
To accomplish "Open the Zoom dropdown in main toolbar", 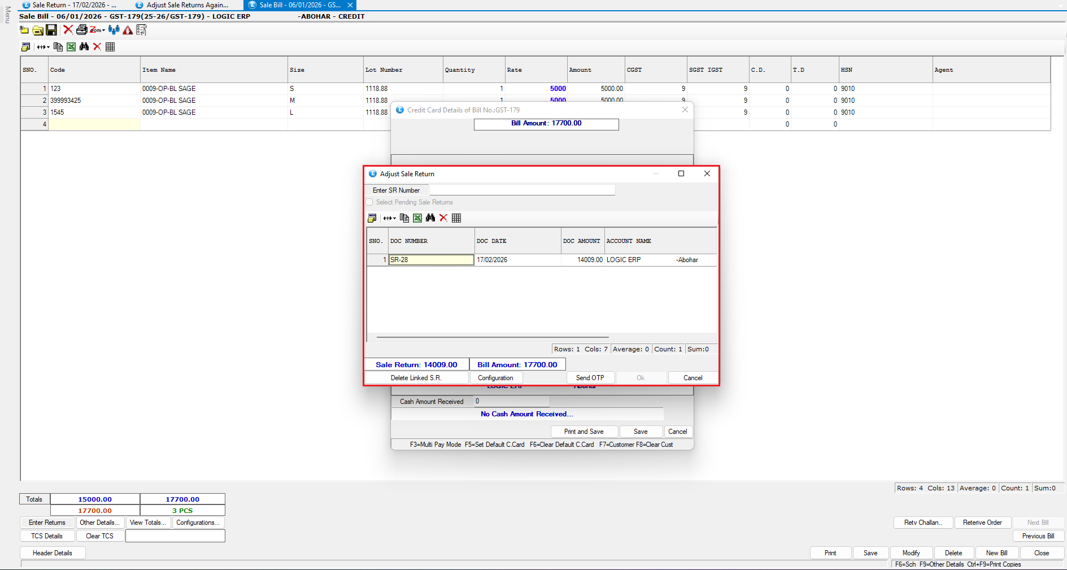I will [97, 30].
